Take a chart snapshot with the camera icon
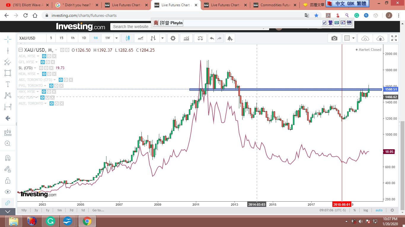405x227 pixels. tap(334, 38)
